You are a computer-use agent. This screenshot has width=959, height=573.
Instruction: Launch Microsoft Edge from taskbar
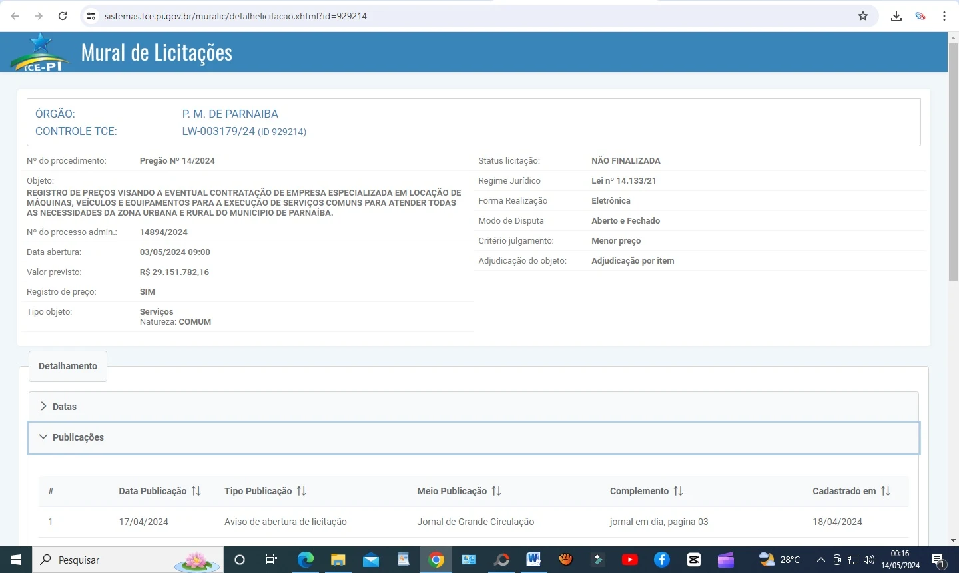[x=305, y=560]
